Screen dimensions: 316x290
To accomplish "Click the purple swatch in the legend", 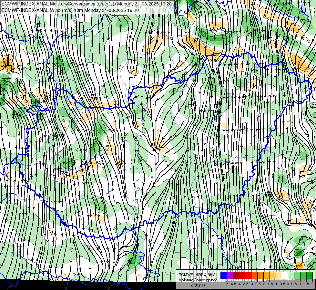I will (x=230, y=275).
